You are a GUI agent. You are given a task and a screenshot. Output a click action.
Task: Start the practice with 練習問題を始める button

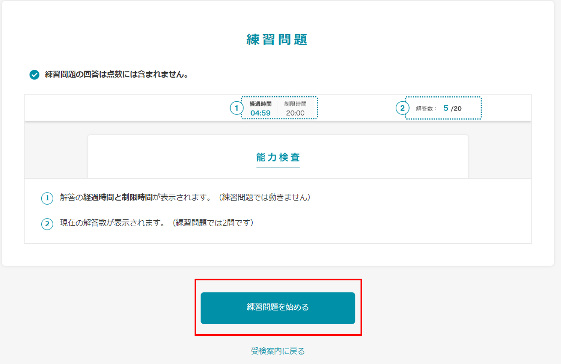tap(278, 308)
